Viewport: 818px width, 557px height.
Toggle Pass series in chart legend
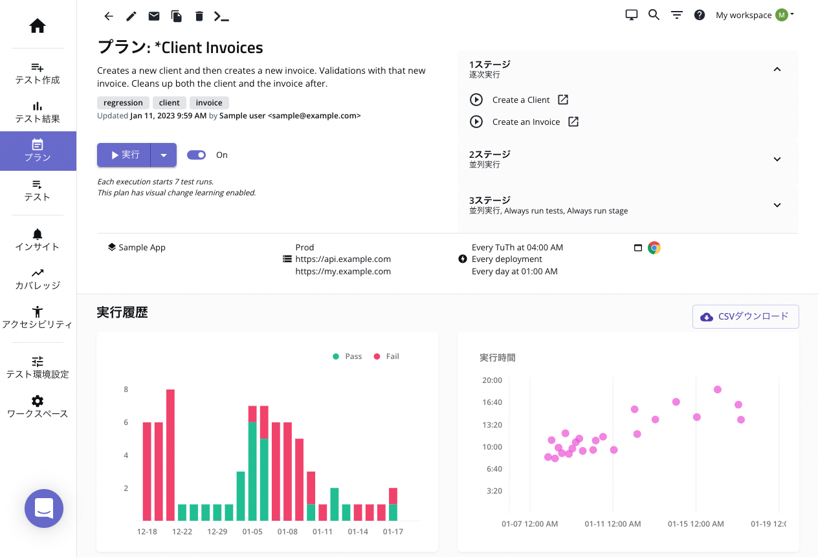coord(348,356)
